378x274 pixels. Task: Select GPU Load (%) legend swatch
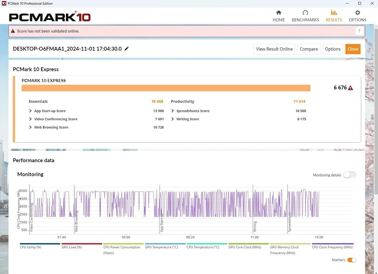[x=82, y=244]
